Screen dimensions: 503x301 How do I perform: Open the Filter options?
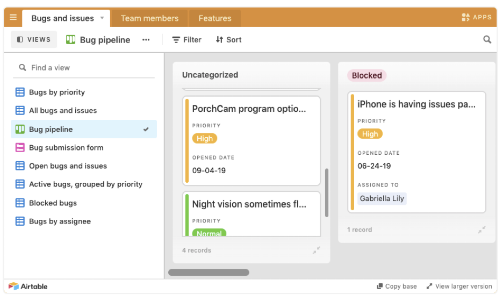(186, 40)
